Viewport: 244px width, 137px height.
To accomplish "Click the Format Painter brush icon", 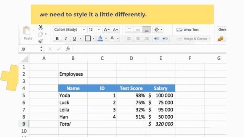I will pos(41,41).
